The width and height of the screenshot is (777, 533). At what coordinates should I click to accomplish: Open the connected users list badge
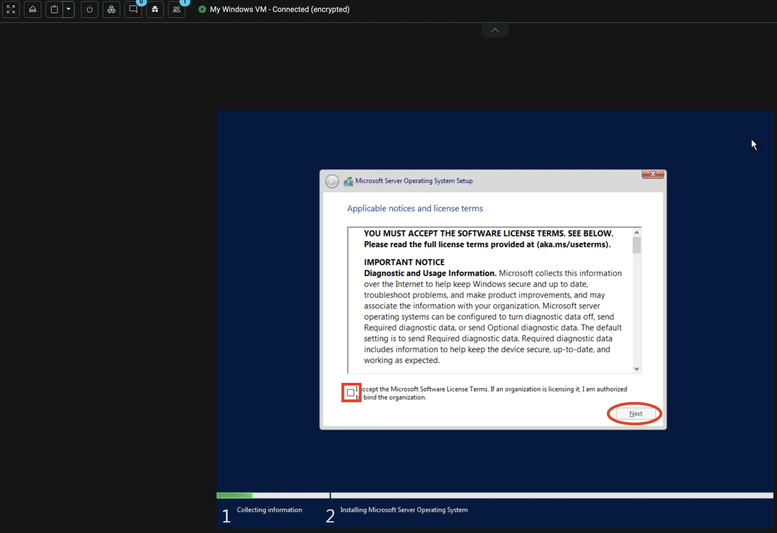click(x=177, y=9)
